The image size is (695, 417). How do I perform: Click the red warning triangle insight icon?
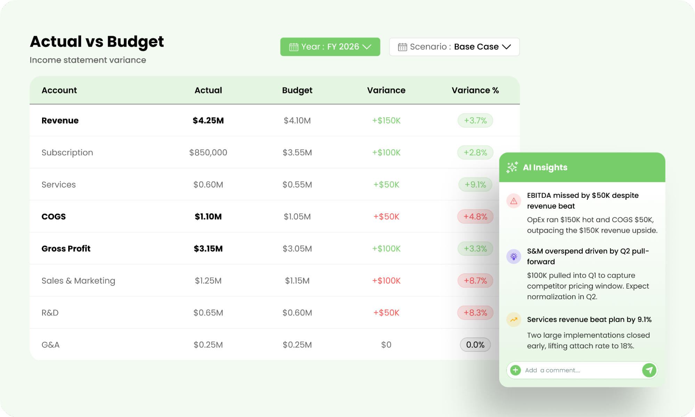click(514, 201)
